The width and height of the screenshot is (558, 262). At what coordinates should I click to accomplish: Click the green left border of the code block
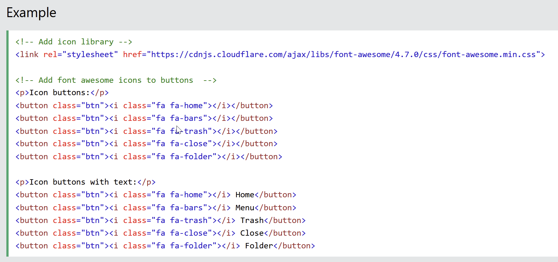[x=8, y=143]
